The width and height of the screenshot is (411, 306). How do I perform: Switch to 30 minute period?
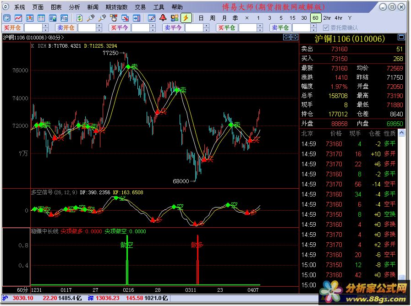[x=304, y=18]
